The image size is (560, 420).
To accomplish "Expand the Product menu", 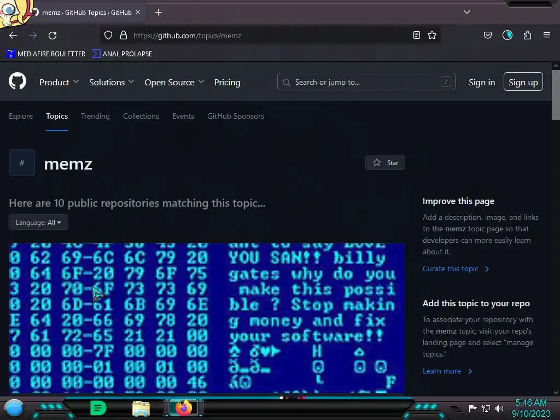I will pyautogui.click(x=59, y=82).
